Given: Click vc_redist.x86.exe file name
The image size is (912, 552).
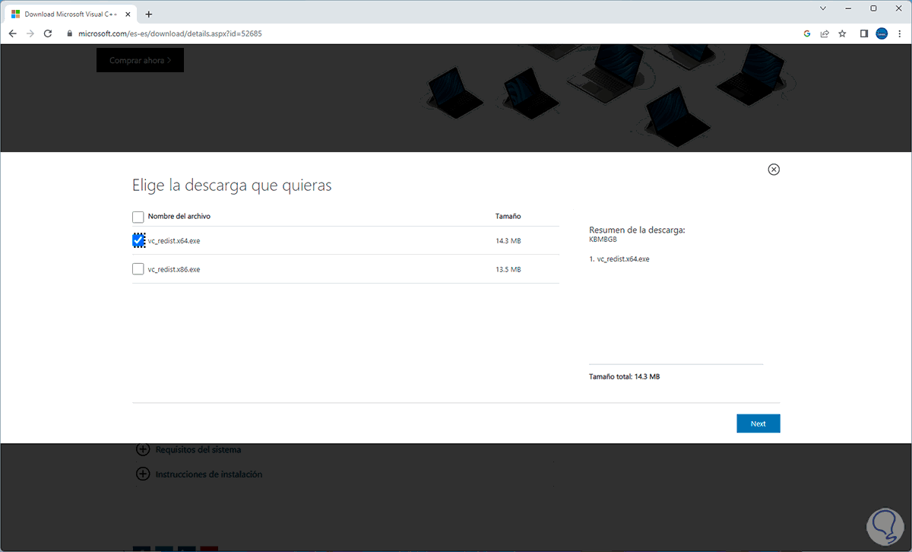Looking at the screenshot, I should (x=174, y=269).
